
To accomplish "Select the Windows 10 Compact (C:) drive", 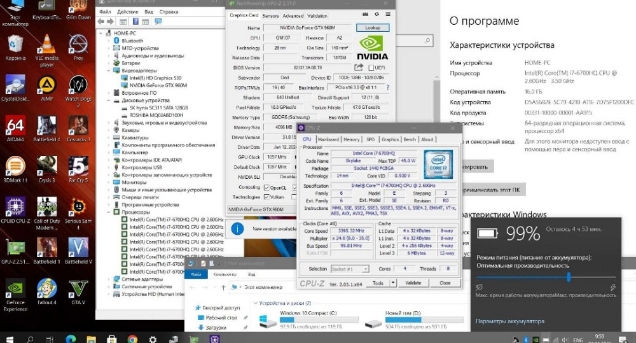I will point(310,320).
